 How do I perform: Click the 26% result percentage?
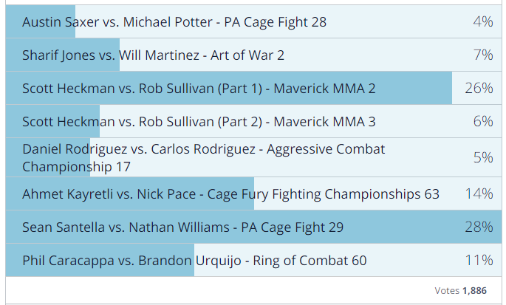coord(479,88)
